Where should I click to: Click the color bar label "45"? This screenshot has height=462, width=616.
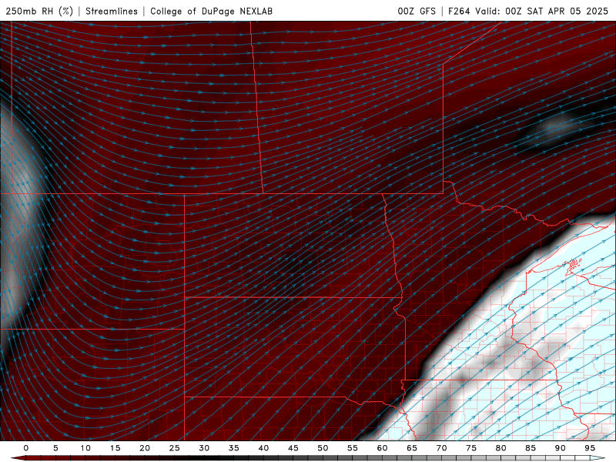[x=293, y=448]
